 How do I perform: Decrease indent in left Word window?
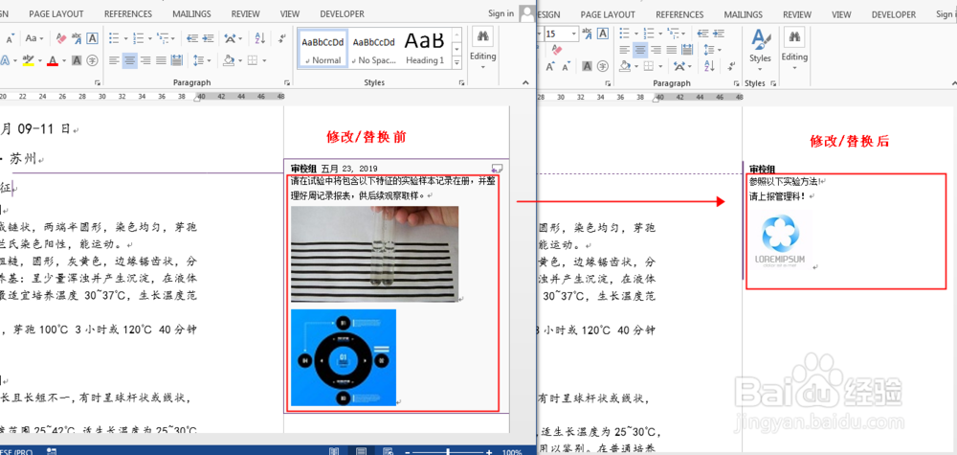192,38
